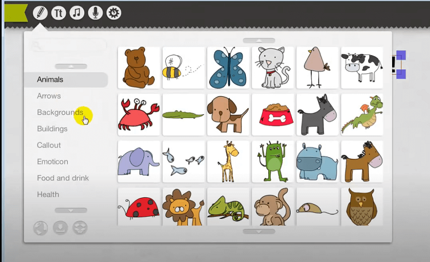Click the down arrow below image grid
This screenshot has height=262, width=430.
[259, 232]
